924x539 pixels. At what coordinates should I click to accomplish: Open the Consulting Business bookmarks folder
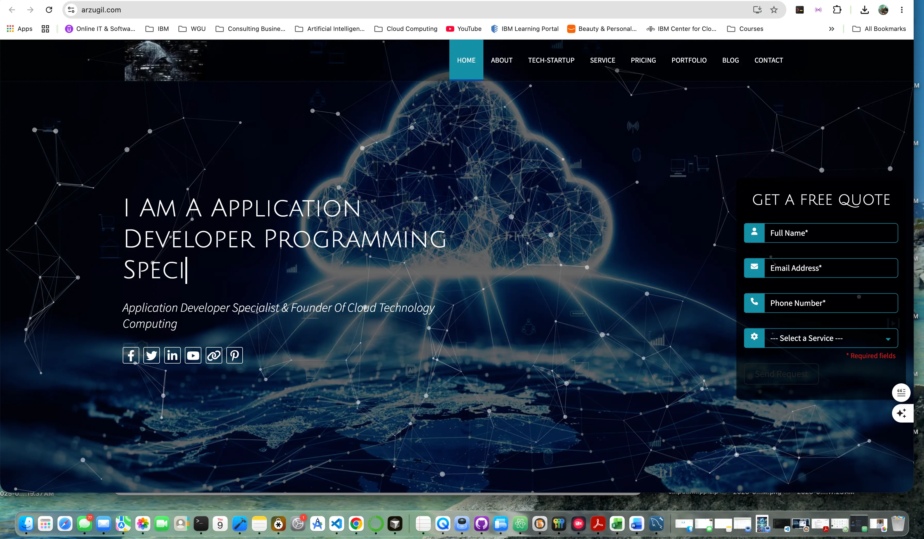pyautogui.click(x=250, y=29)
